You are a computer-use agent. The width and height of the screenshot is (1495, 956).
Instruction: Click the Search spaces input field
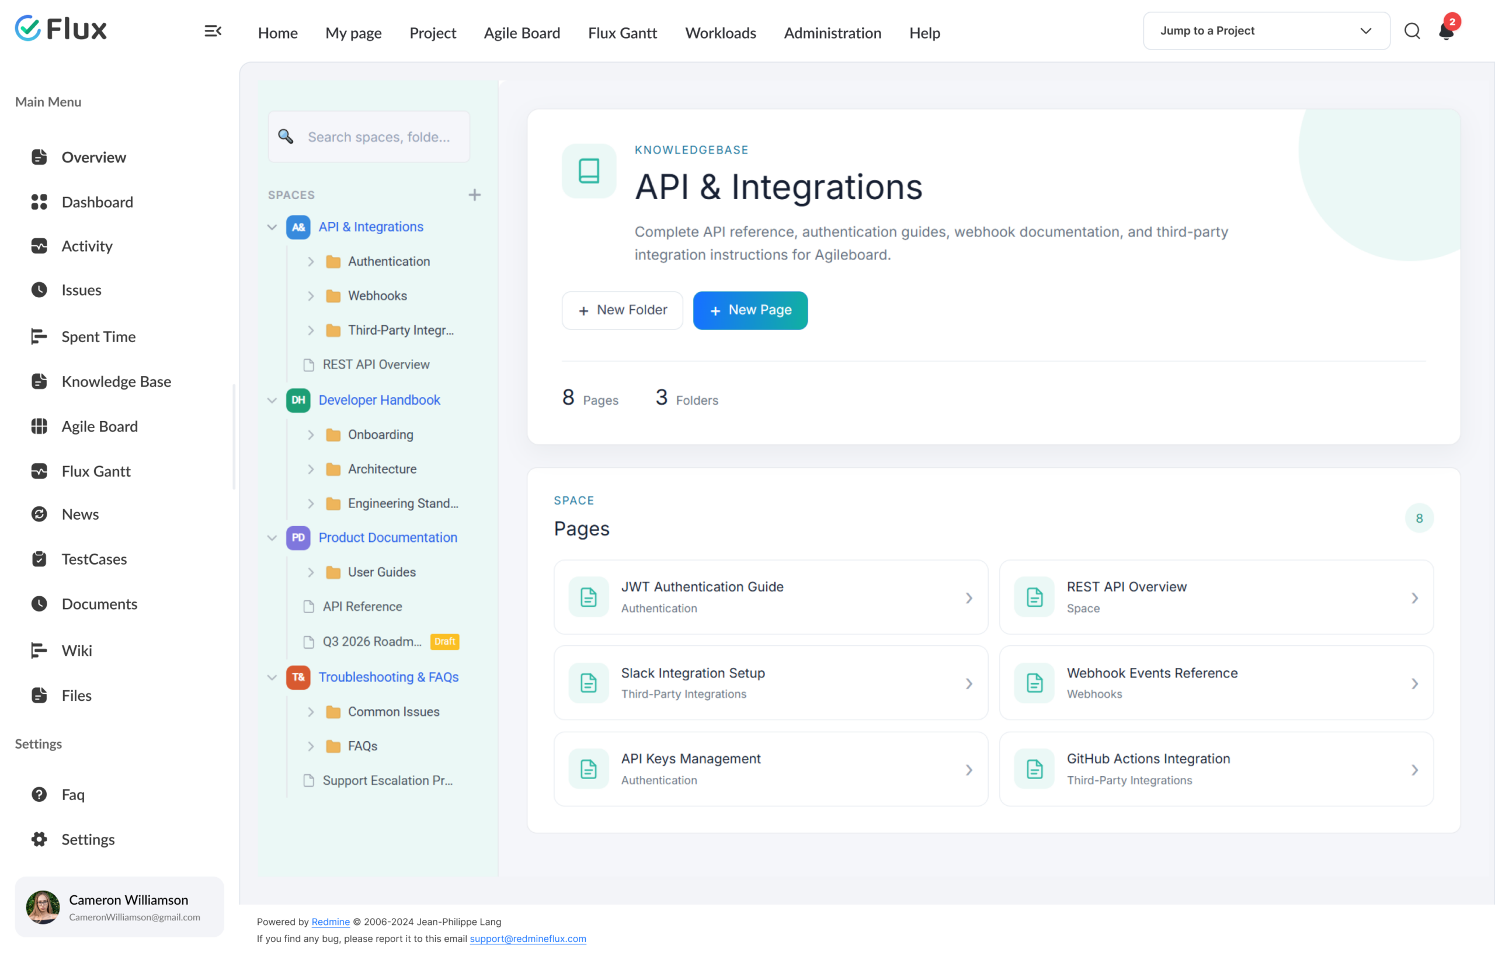(368, 137)
